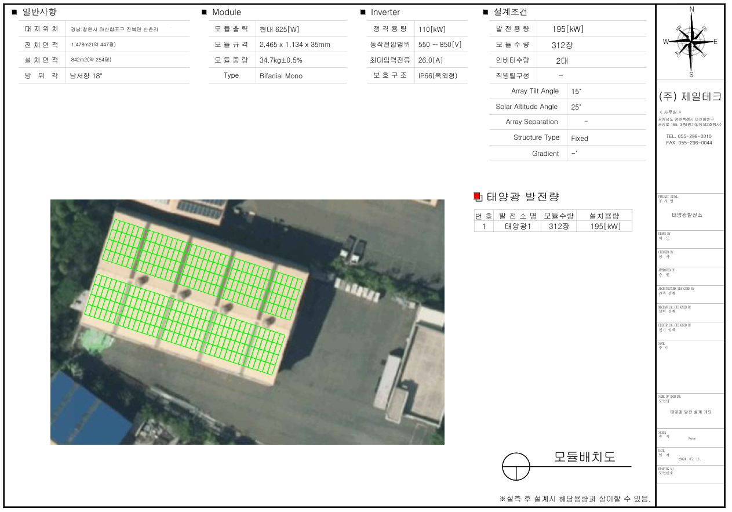Click the square bullet beside 설계조건

486,12
